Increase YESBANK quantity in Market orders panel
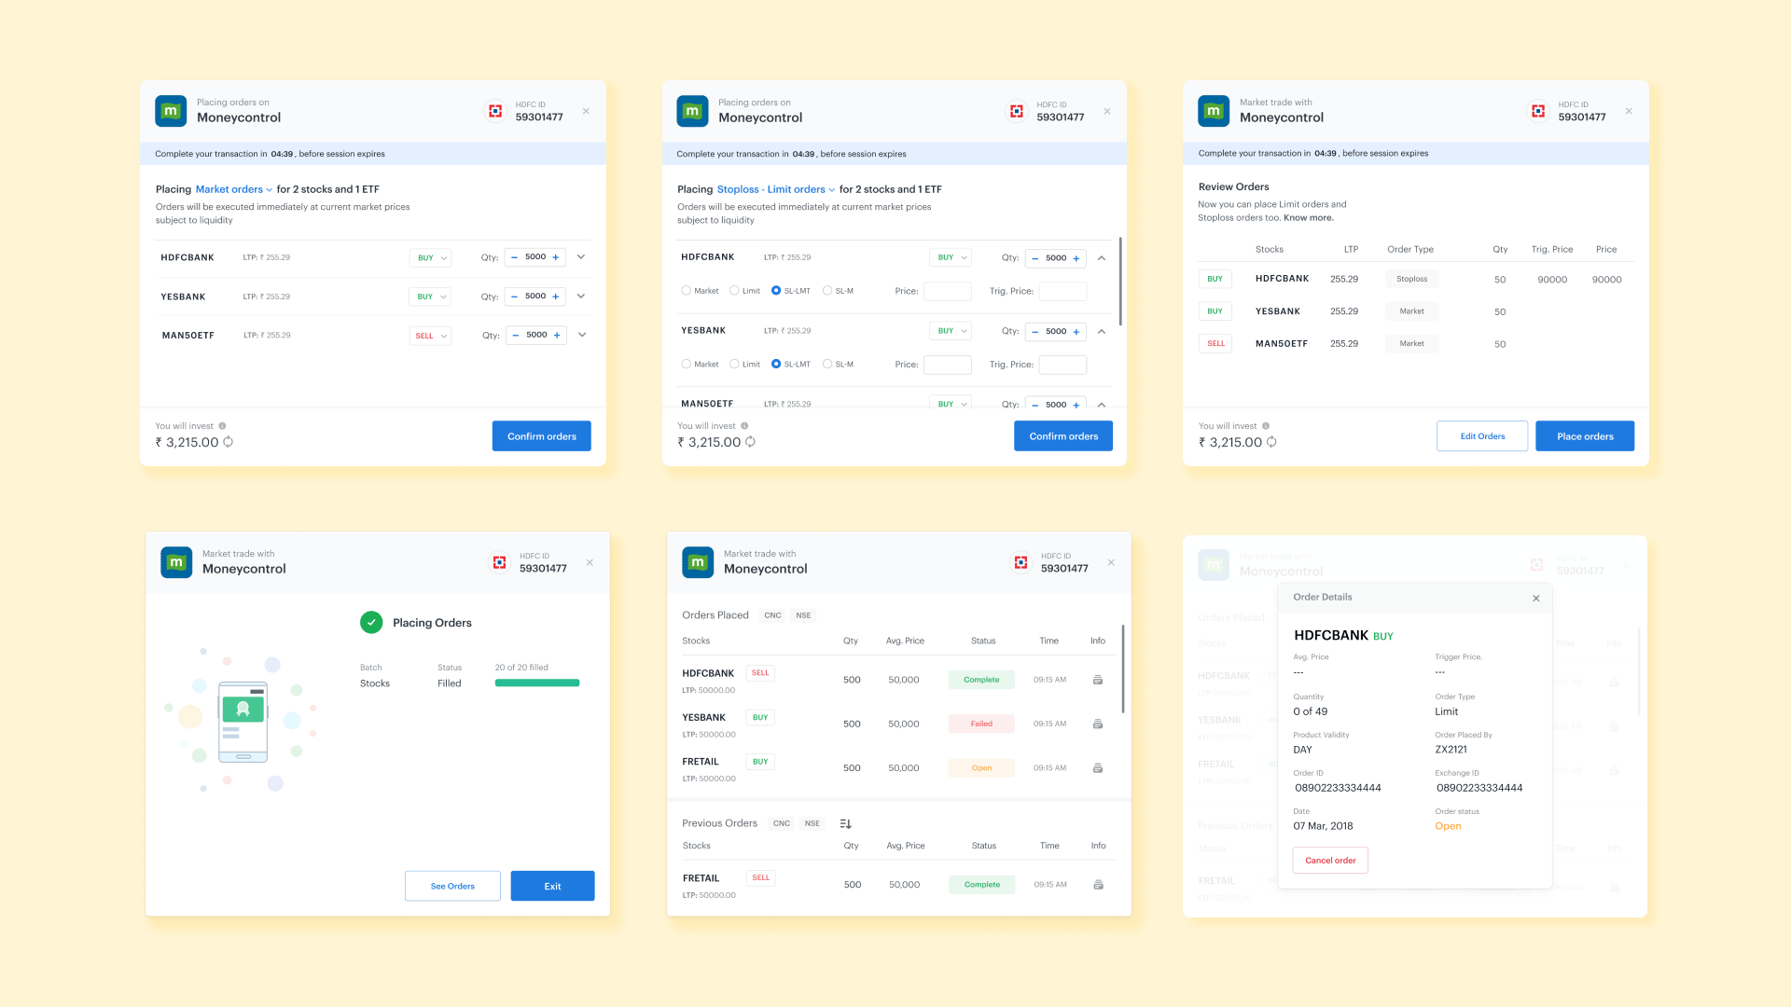Viewport: 1791px width, 1007px height. pyautogui.click(x=556, y=297)
